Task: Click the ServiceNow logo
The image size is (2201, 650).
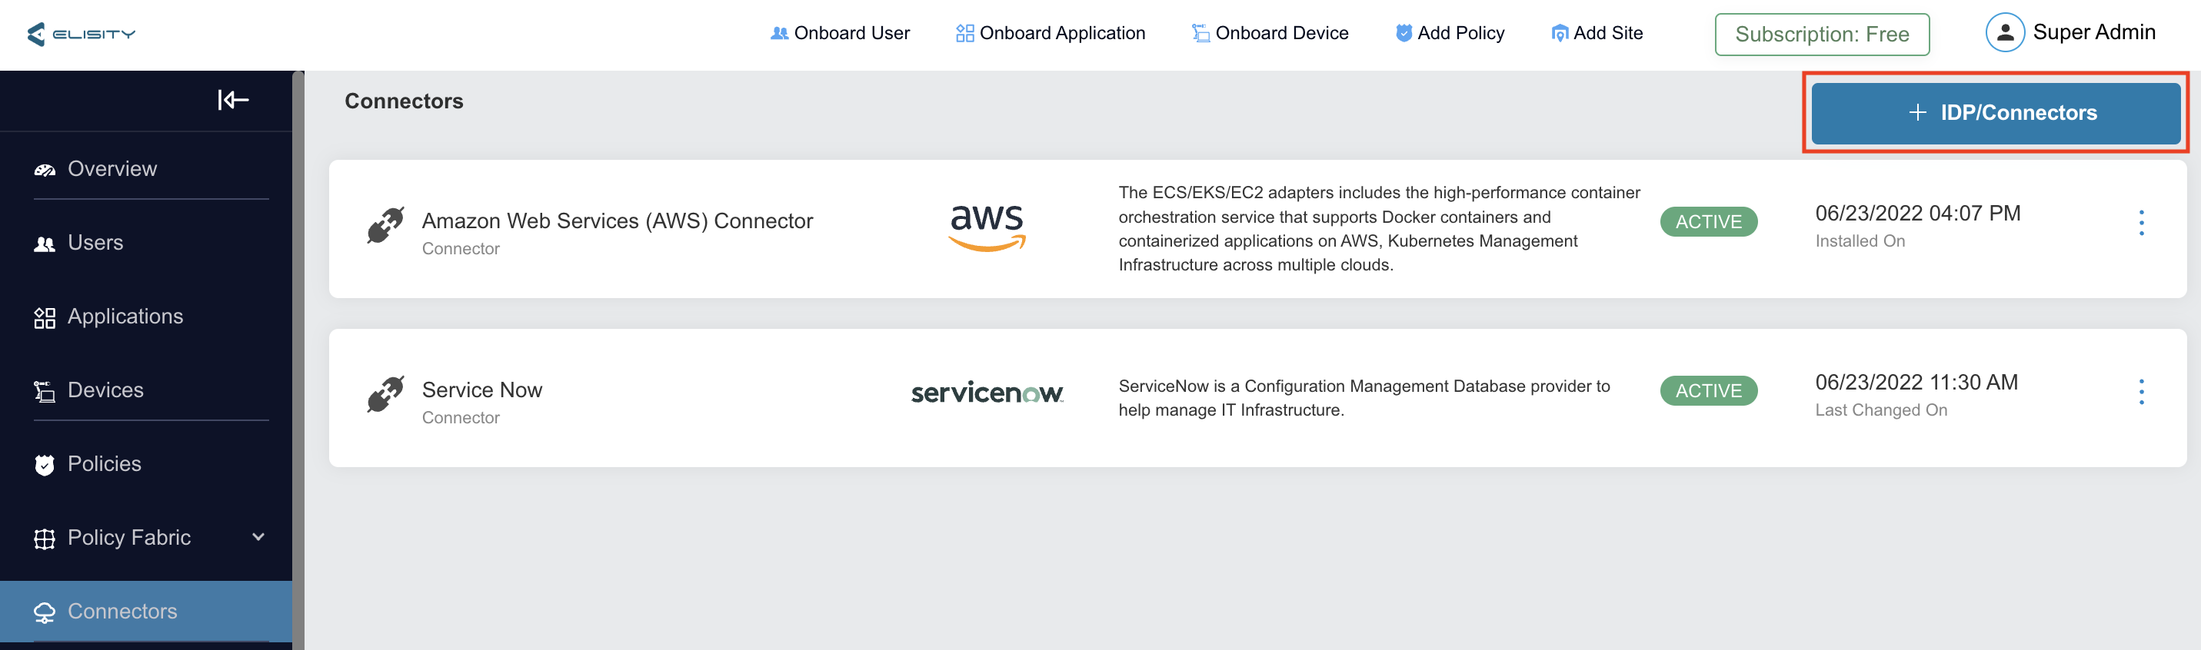Action: click(x=987, y=393)
